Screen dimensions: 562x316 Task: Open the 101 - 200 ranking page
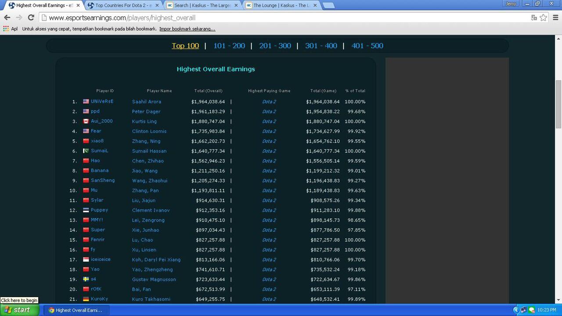tap(229, 46)
